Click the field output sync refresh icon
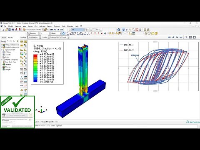The image size is (200, 150). click(64, 33)
